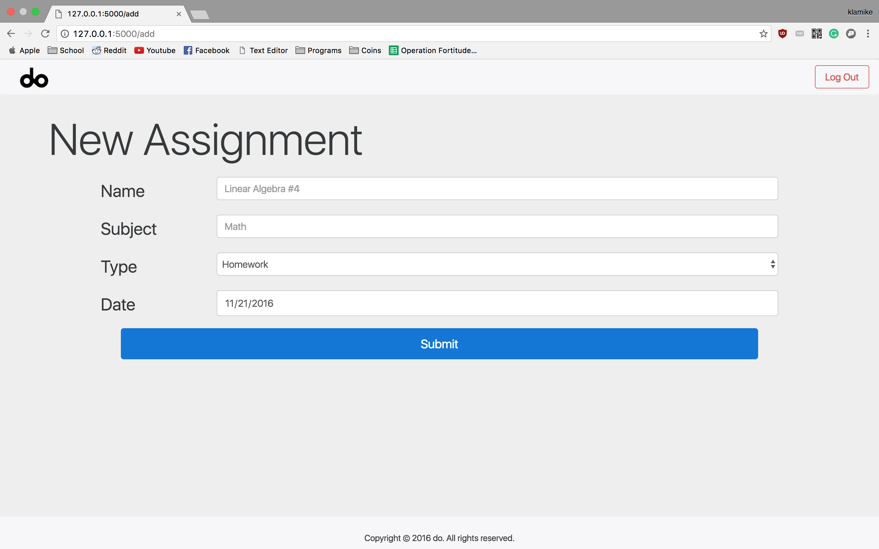Click the green Grammarly extension icon
Viewport: 879px width, 549px height.
834,34
